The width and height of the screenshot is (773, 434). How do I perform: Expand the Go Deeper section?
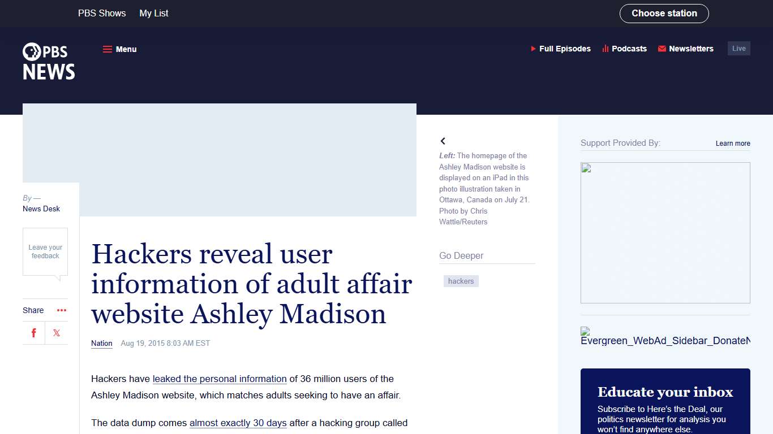tap(461, 255)
